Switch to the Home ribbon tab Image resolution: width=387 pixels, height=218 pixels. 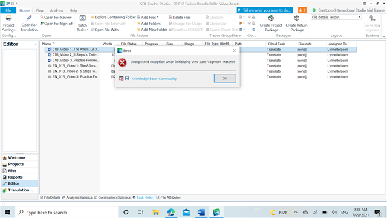click(x=24, y=10)
